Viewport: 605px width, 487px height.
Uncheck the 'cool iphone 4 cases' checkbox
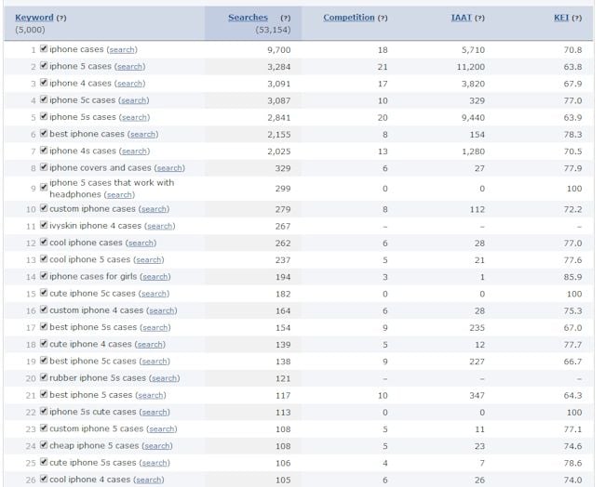click(x=44, y=480)
